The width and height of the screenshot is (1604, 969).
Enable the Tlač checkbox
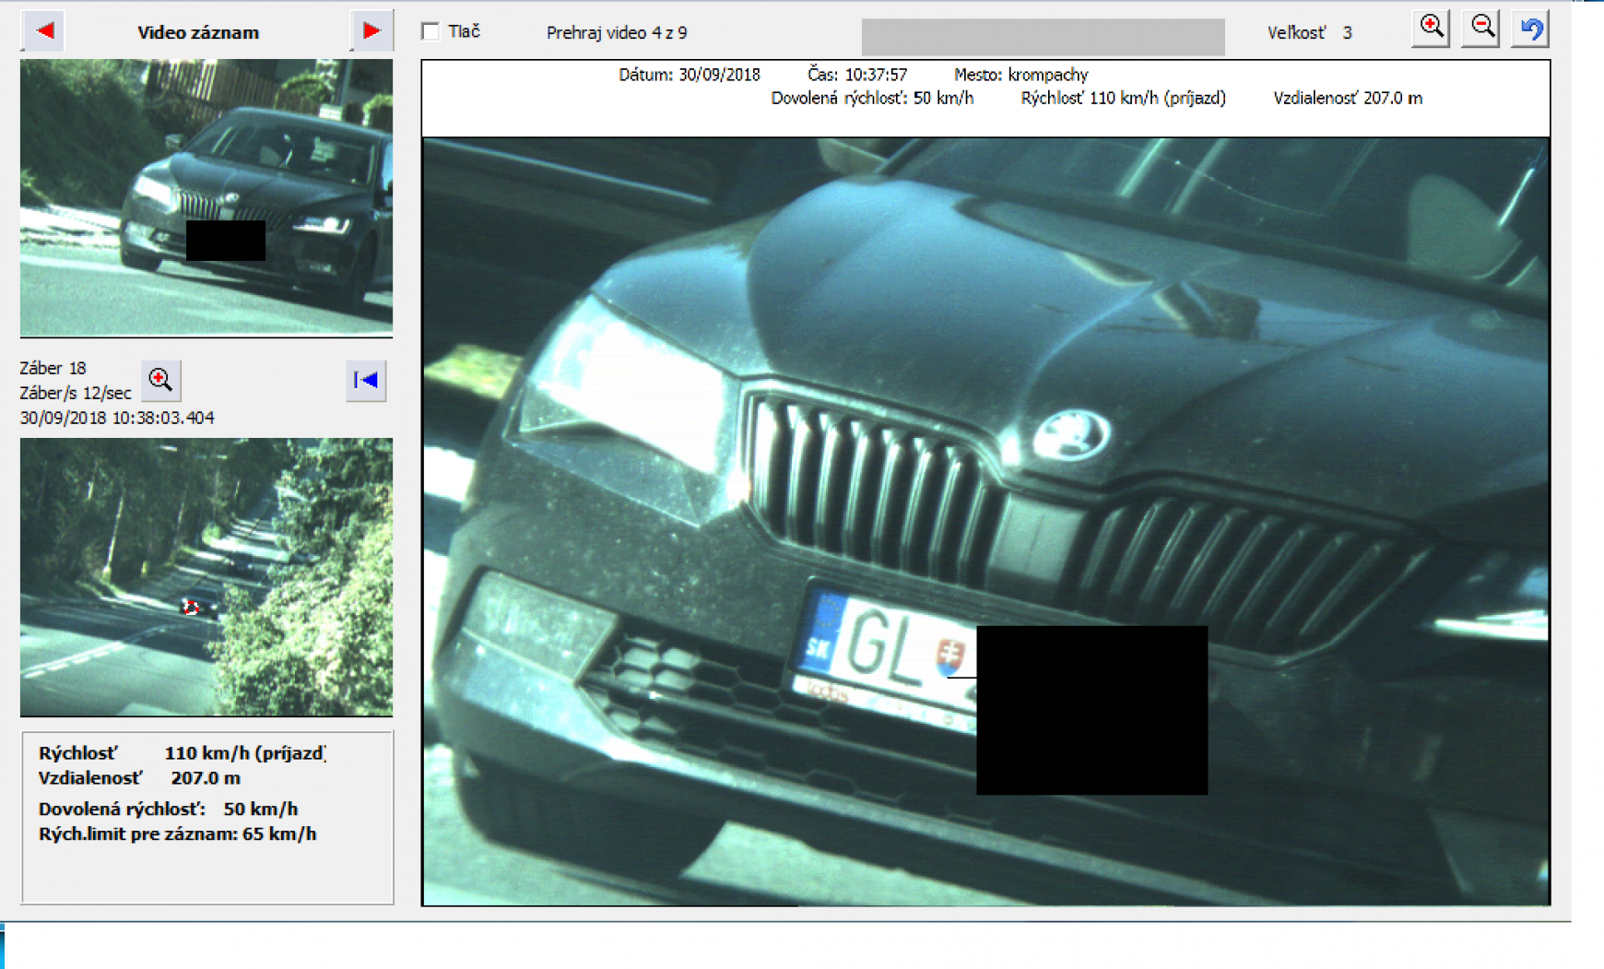coord(430,31)
